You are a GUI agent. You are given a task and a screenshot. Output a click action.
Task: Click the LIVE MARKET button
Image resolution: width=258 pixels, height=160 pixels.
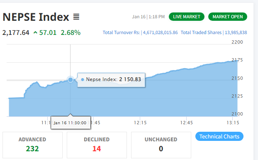point(187,17)
